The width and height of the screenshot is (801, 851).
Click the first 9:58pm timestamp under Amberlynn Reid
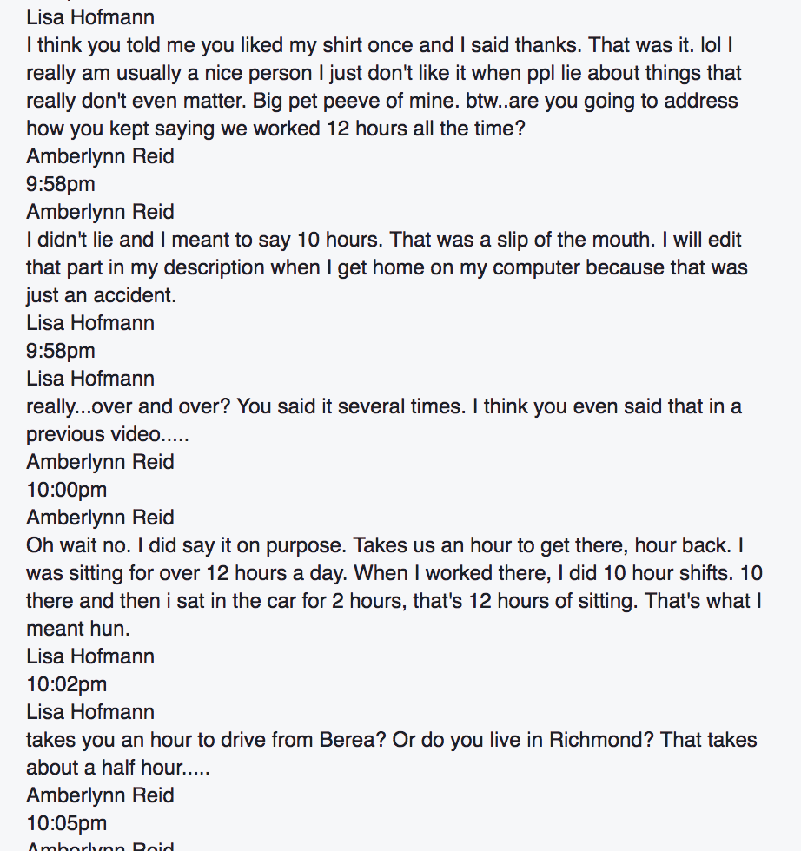click(x=60, y=184)
